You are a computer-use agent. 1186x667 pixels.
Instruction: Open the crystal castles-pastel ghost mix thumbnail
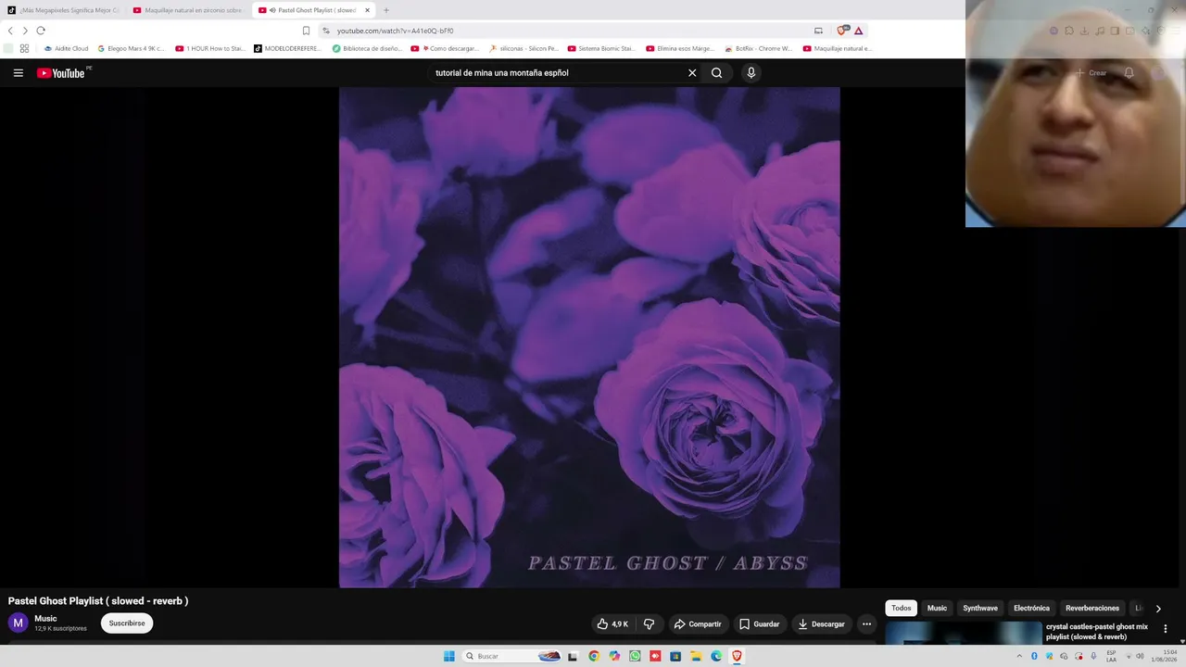(x=964, y=633)
